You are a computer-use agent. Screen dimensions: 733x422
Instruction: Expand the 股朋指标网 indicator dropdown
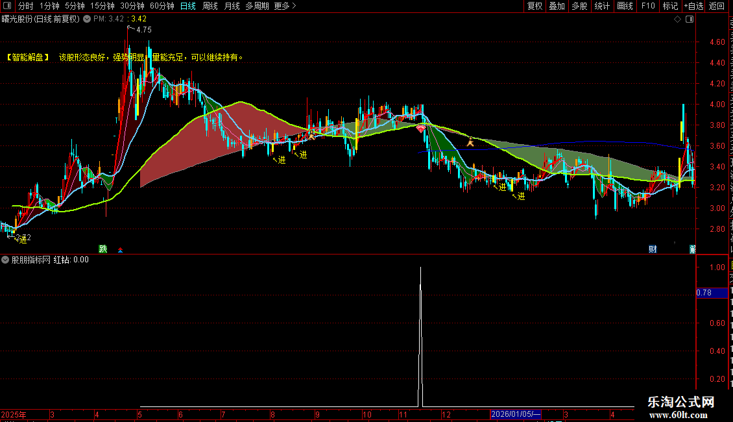click(5, 260)
